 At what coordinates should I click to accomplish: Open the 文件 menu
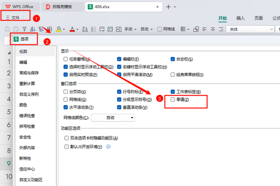13,18
